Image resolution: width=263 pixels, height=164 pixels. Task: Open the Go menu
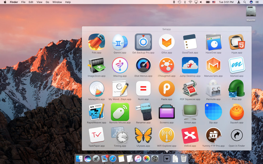pos(47,2)
